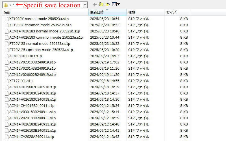
Task: Open the save location dropdown arrow
Action: pos(85,5)
